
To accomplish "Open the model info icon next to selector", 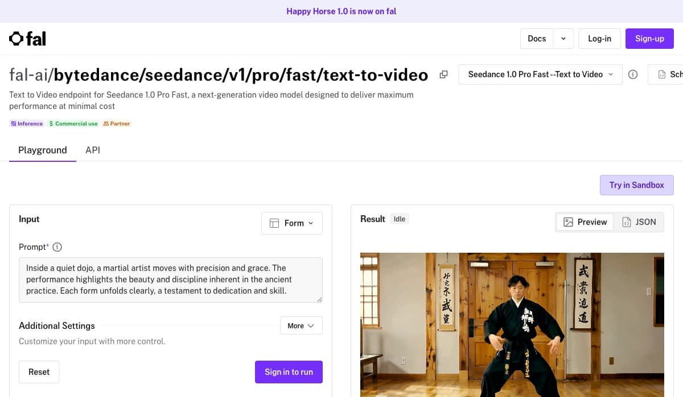I will [x=633, y=74].
